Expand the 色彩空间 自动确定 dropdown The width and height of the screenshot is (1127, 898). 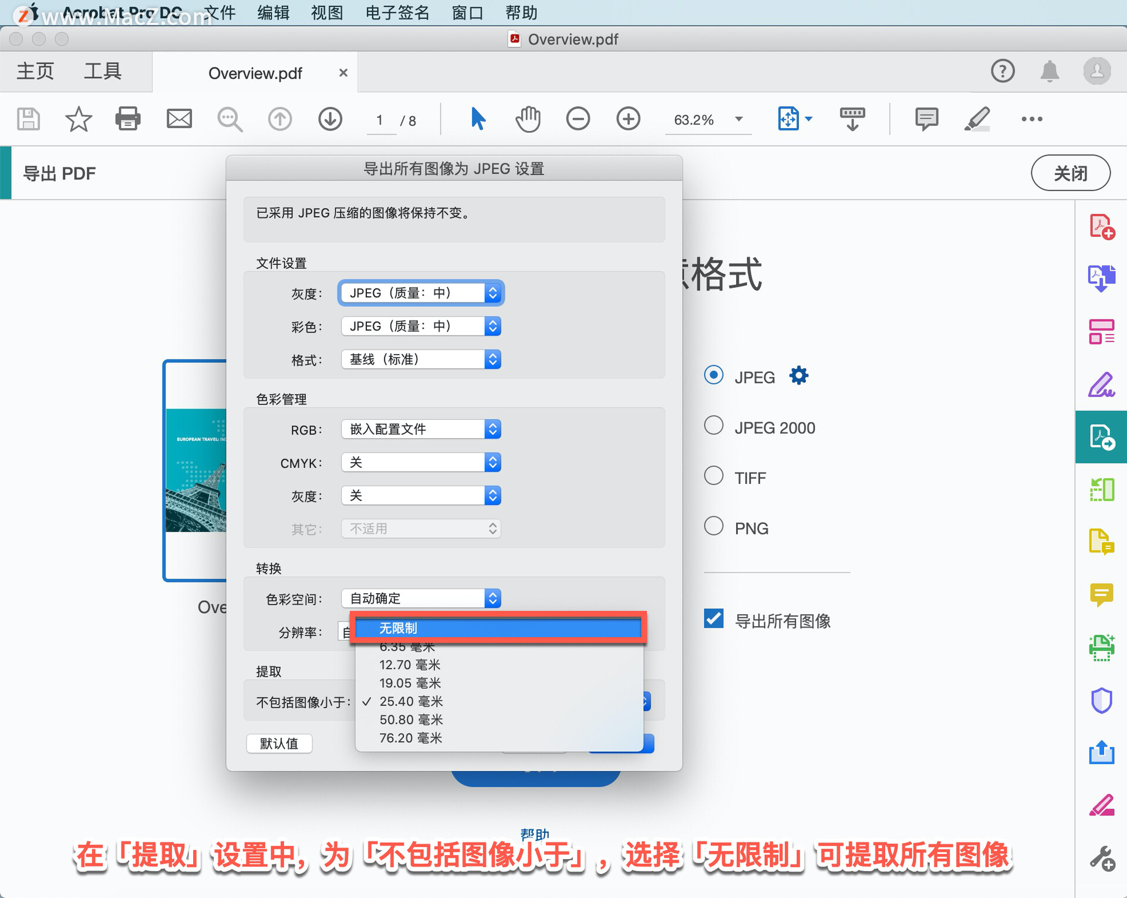pos(420,598)
